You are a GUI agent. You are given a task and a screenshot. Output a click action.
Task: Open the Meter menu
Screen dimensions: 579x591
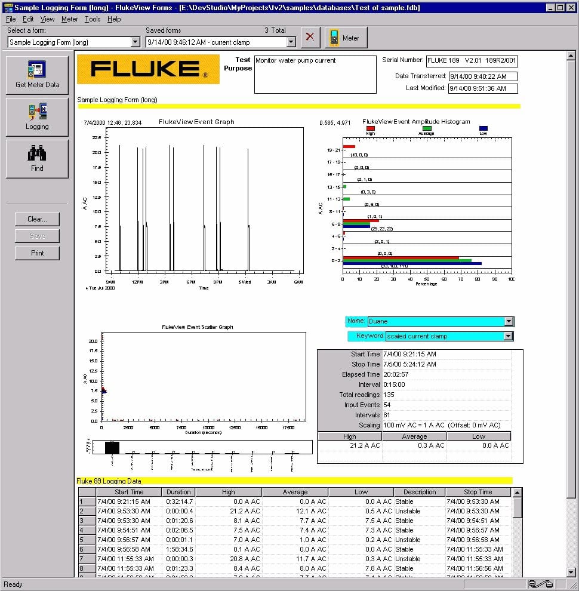(x=69, y=19)
